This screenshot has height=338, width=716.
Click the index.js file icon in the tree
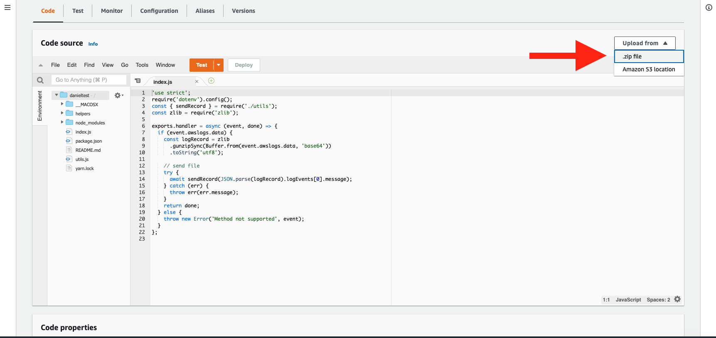[x=69, y=131]
